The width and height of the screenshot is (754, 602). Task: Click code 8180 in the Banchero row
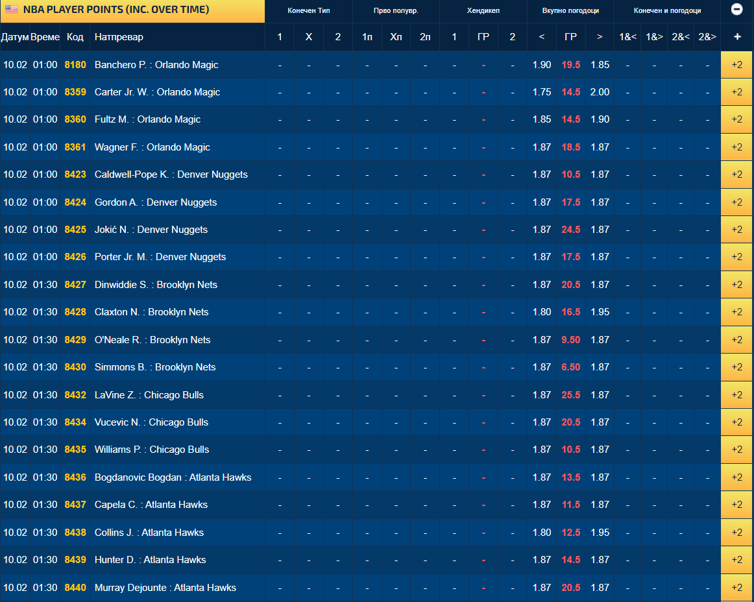pos(75,65)
